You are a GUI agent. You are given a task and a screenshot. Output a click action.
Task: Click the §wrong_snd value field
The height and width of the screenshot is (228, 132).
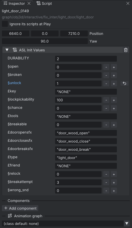tap(78, 191)
